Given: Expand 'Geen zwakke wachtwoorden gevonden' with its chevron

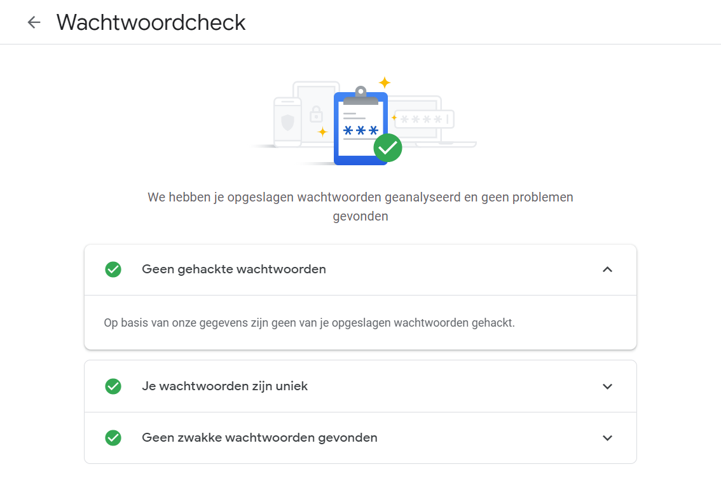Looking at the screenshot, I should 607,438.
